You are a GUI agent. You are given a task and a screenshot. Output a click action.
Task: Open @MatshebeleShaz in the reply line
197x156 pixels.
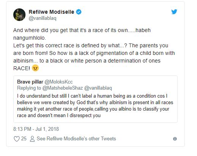click(62, 88)
